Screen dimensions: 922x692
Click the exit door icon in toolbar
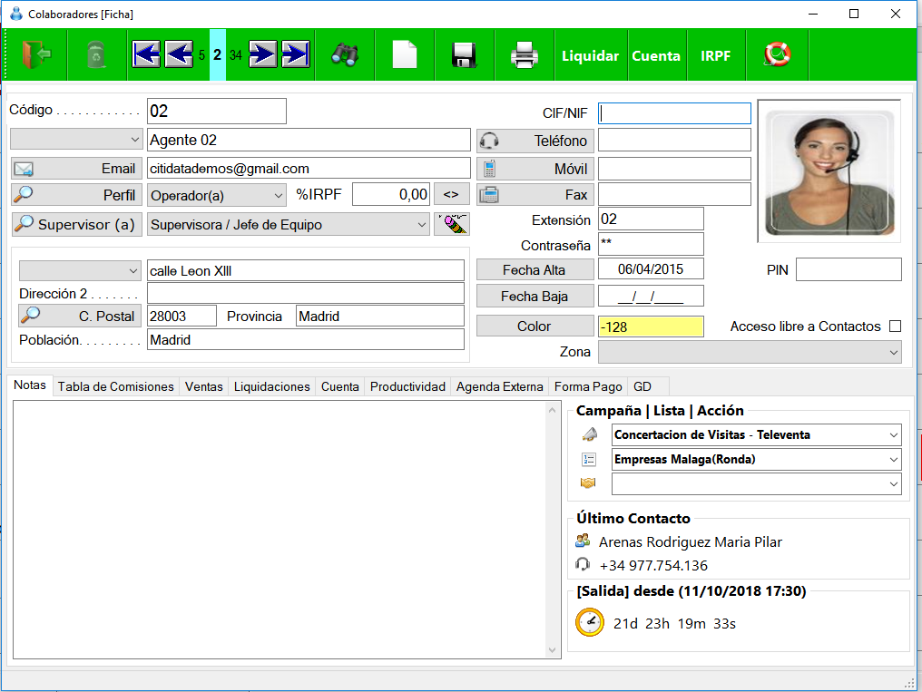36,55
